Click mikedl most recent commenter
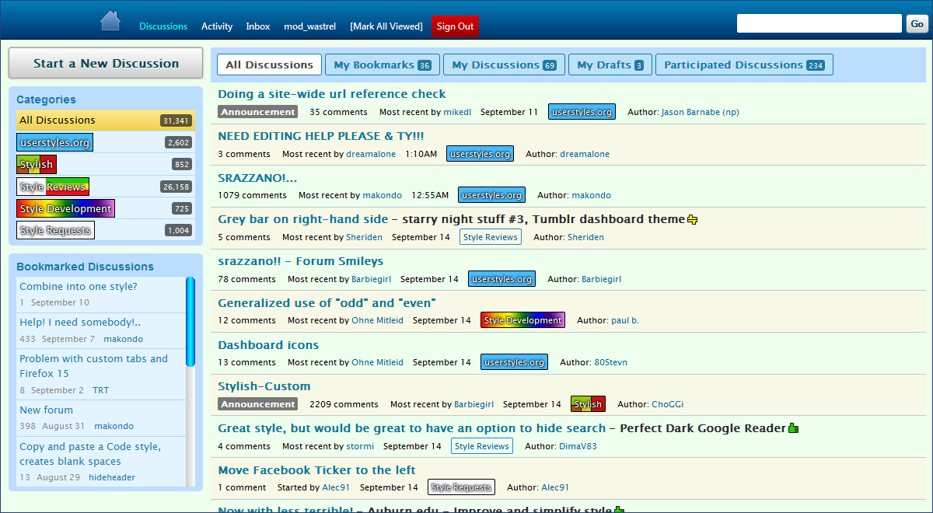The height and width of the screenshot is (513, 933). coord(457,112)
